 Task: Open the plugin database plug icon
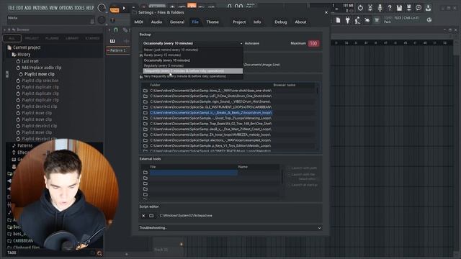click(347, 20)
